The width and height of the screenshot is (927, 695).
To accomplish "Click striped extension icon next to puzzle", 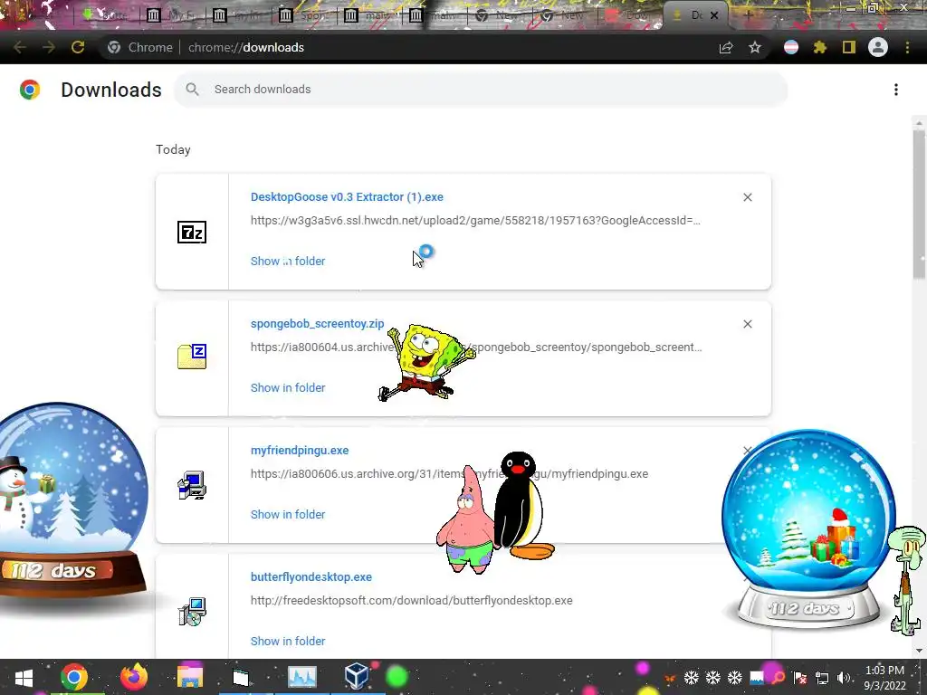I will (791, 47).
